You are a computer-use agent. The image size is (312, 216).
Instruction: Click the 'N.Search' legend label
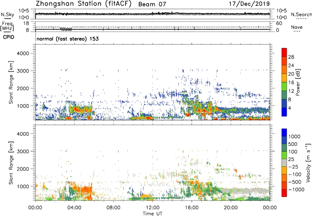pos(301,14)
